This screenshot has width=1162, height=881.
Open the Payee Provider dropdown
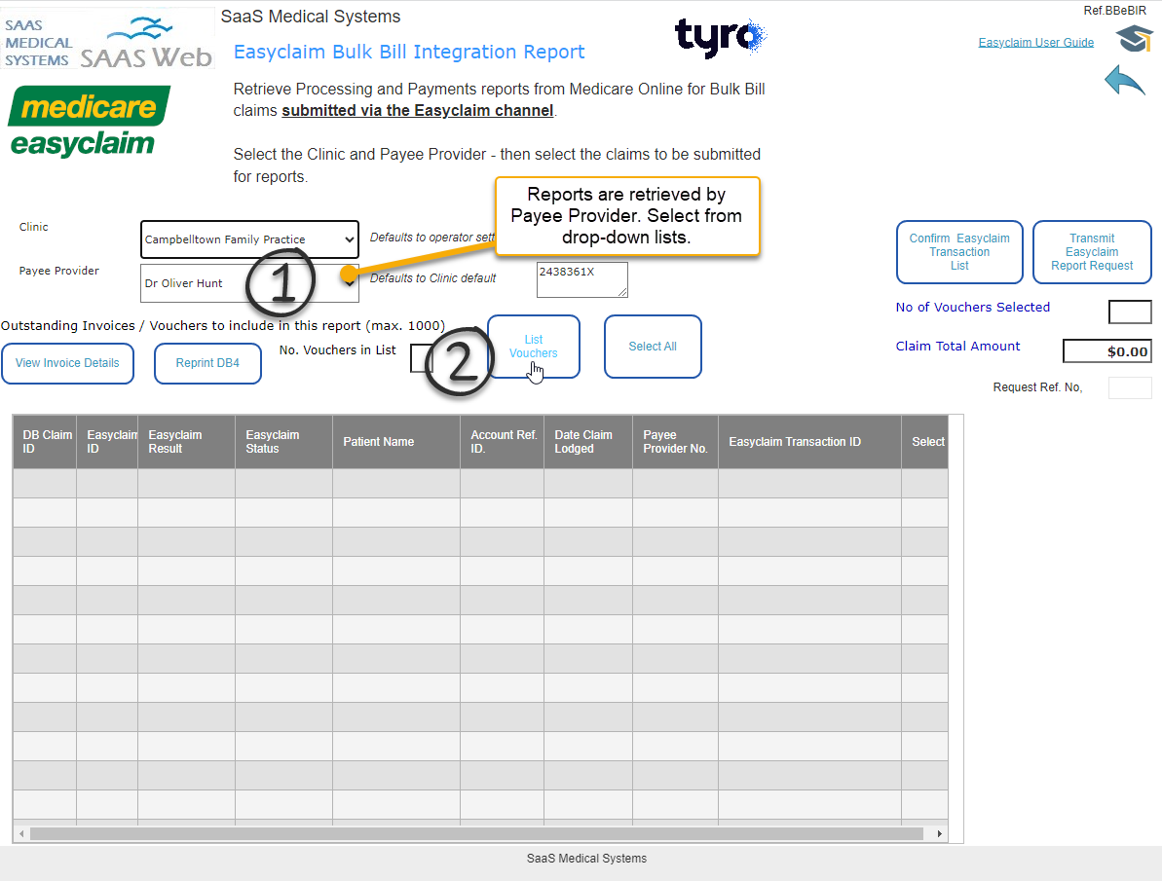(x=249, y=283)
